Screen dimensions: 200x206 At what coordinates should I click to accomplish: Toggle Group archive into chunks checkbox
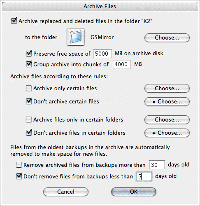pyautogui.click(x=29, y=64)
